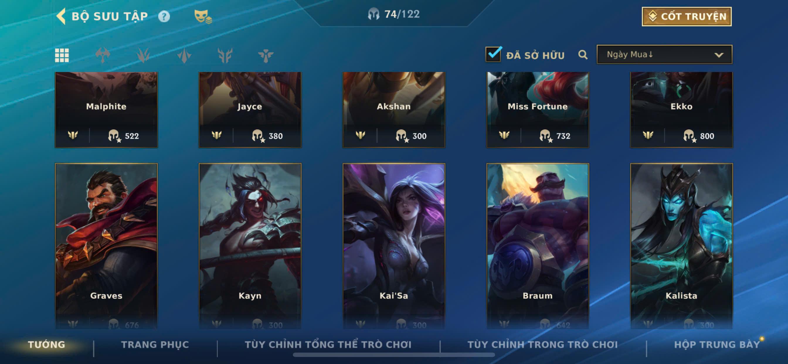
Task: Open the Hộp Trưng Bày tab
Action: [717, 345]
